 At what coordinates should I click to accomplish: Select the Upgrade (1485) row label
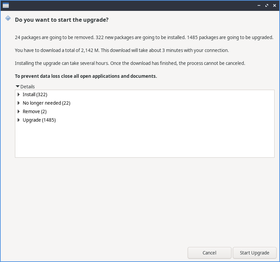[x=39, y=120]
